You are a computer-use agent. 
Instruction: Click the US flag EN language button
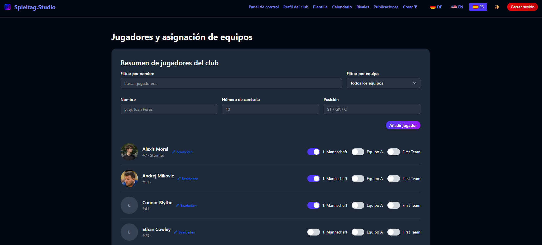(x=457, y=7)
